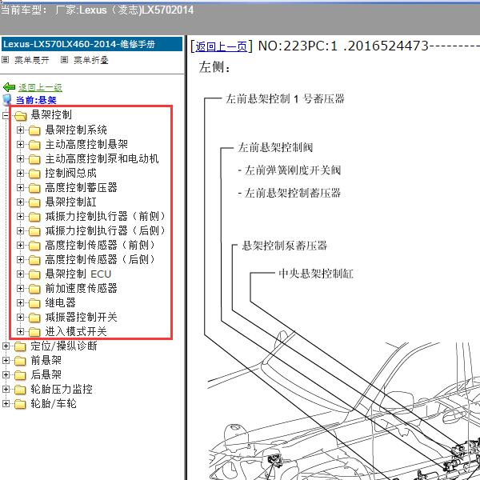Click folder icon of 轮胎压力监控
480x480 pixels.
pyautogui.click(x=20, y=390)
